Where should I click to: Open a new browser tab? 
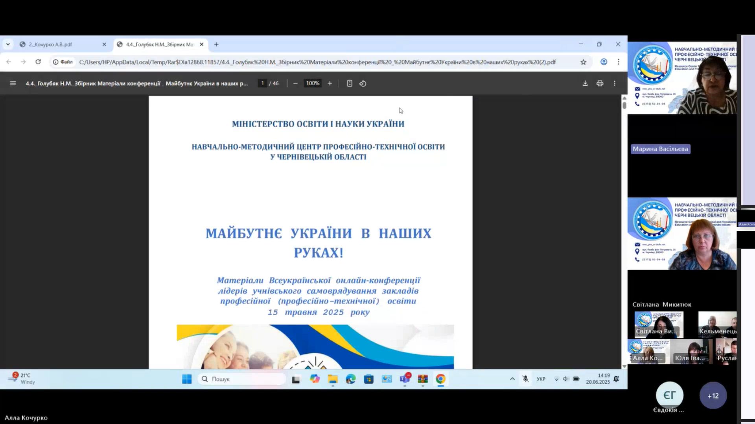216,44
